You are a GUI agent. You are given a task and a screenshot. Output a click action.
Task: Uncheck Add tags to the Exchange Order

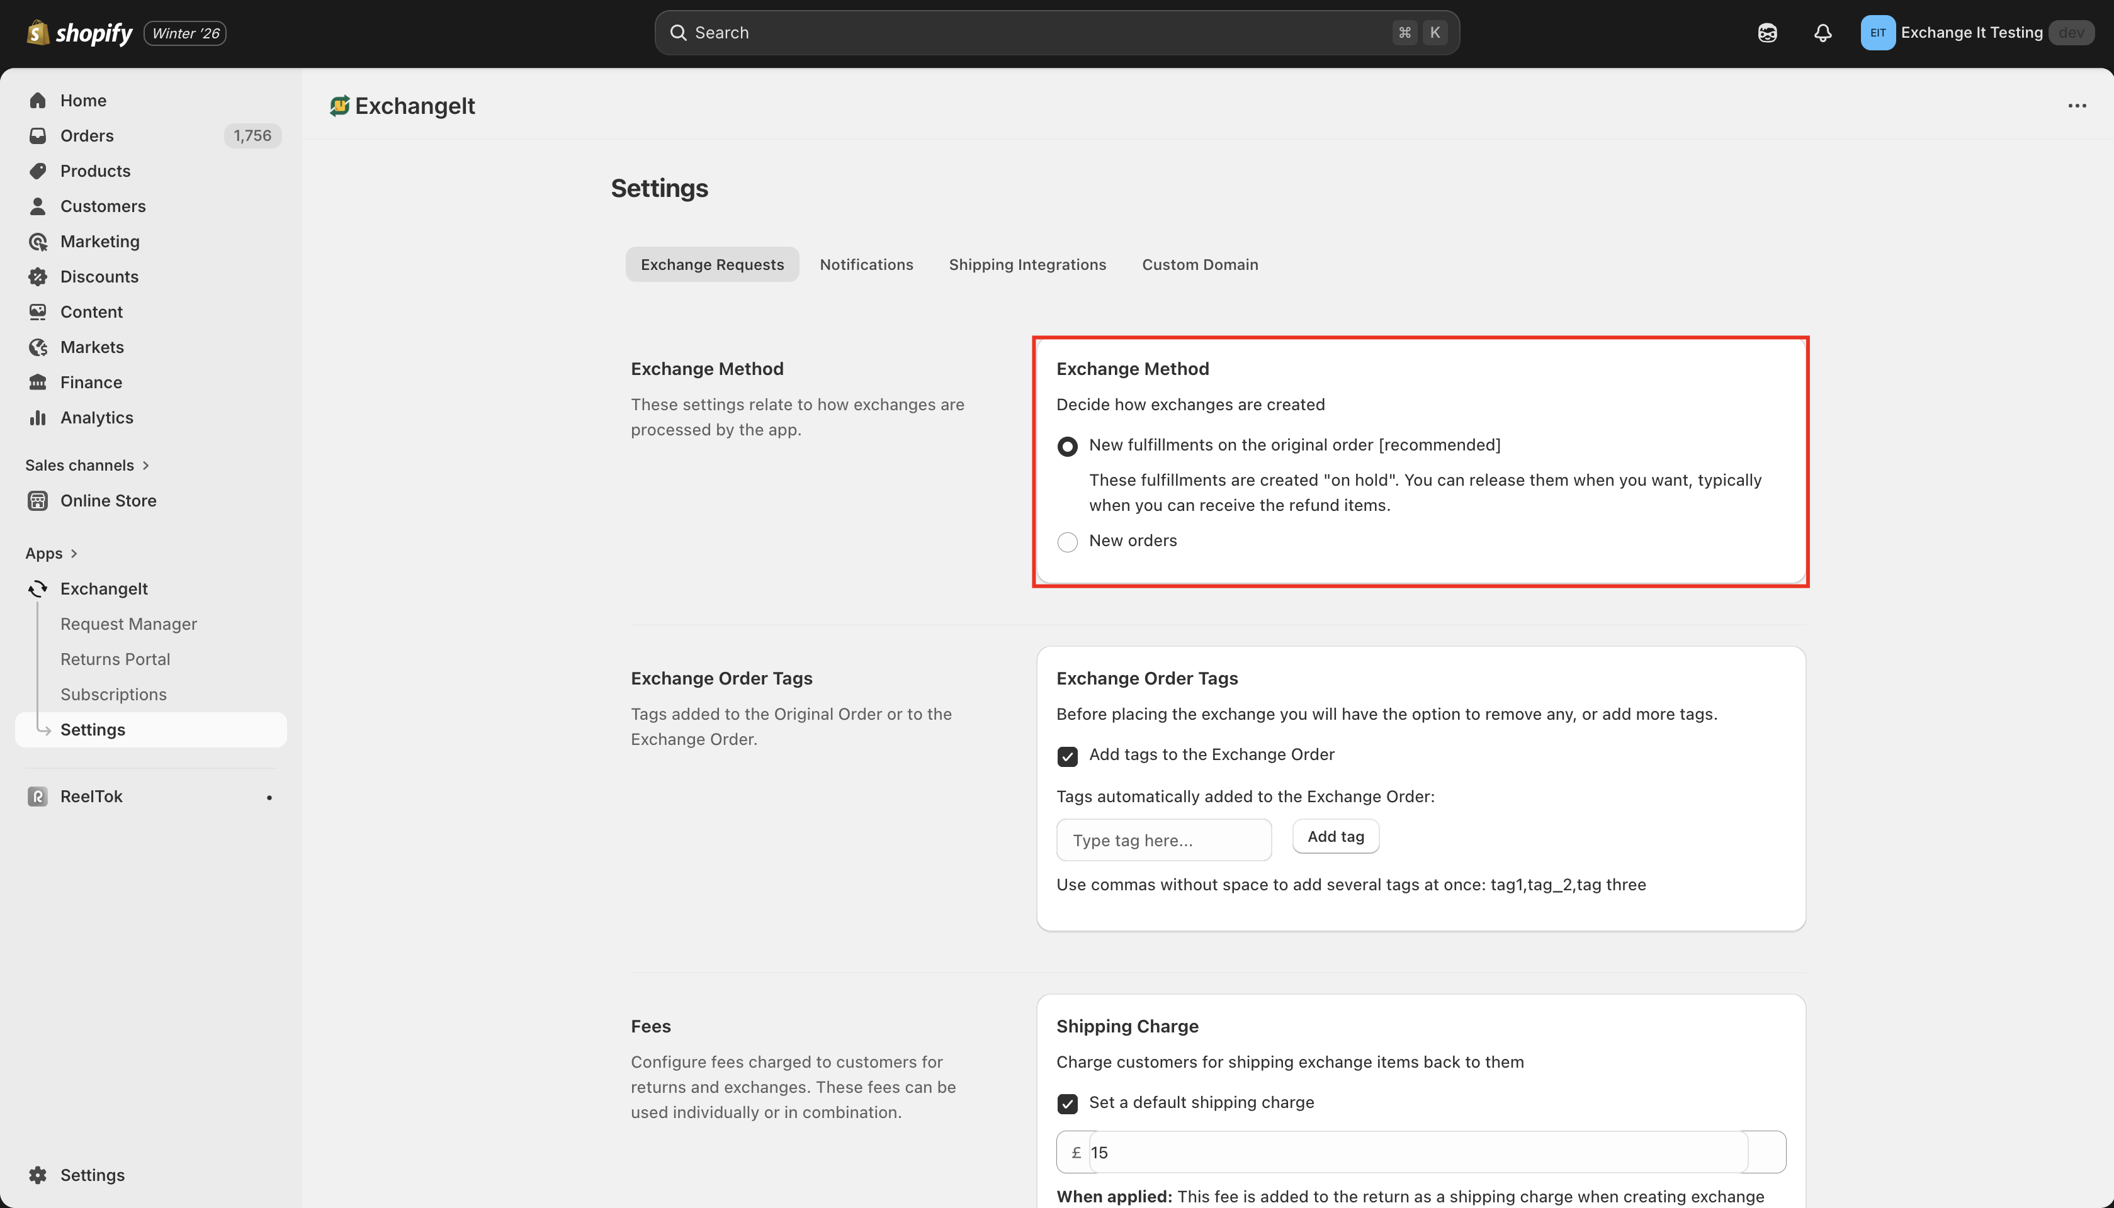[x=1067, y=756]
